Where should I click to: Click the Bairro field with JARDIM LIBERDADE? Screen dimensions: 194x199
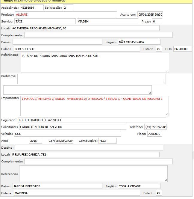click(57, 186)
